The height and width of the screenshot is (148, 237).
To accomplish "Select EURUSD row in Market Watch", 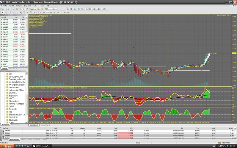I will click(x=13, y=54).
